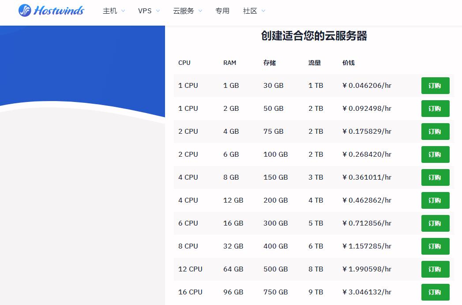Expand the dropdown chevron next to 社区
The image size is (462, 305).
263,11
